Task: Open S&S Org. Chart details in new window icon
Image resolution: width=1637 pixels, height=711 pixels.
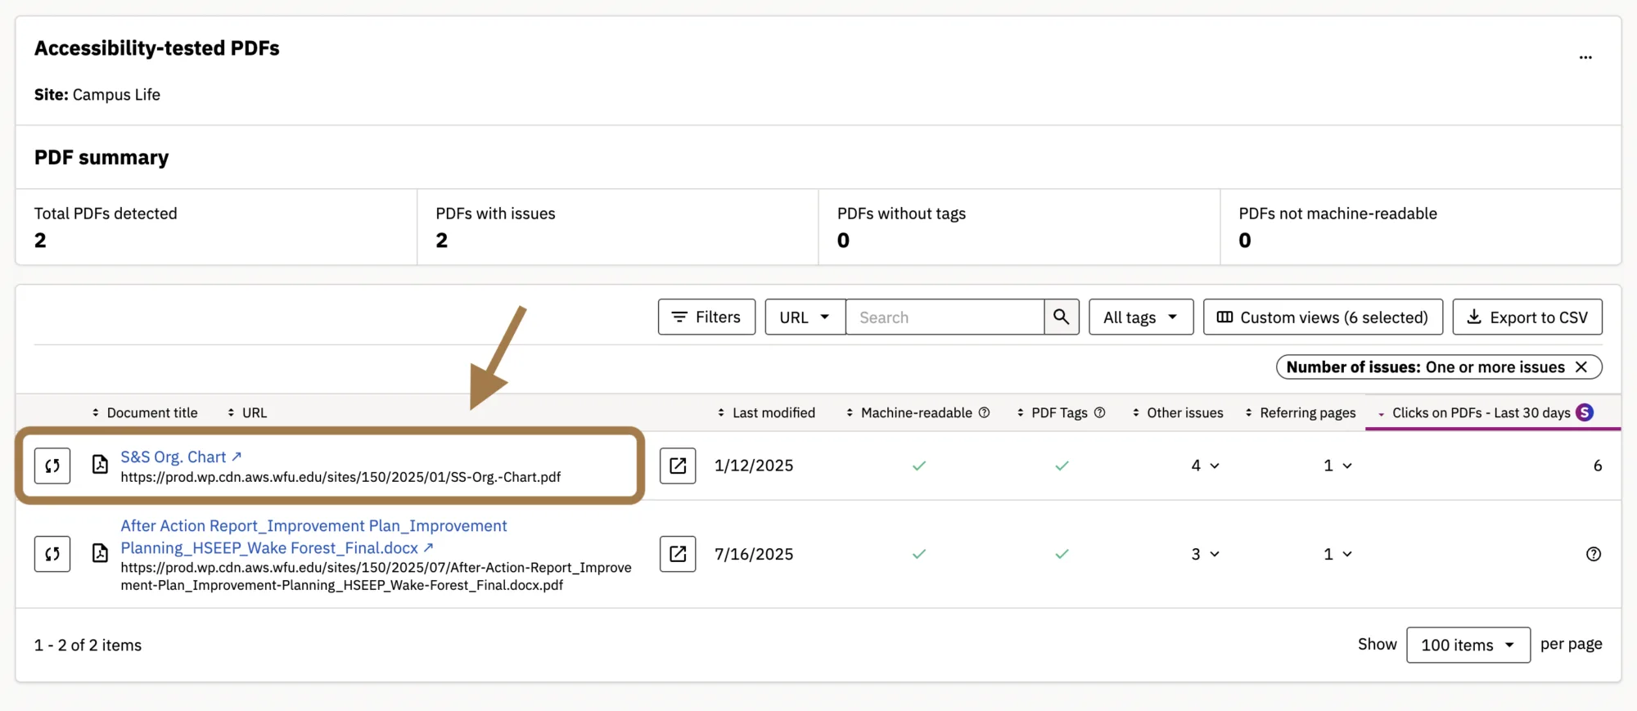Action: click(x=678, y=466)
